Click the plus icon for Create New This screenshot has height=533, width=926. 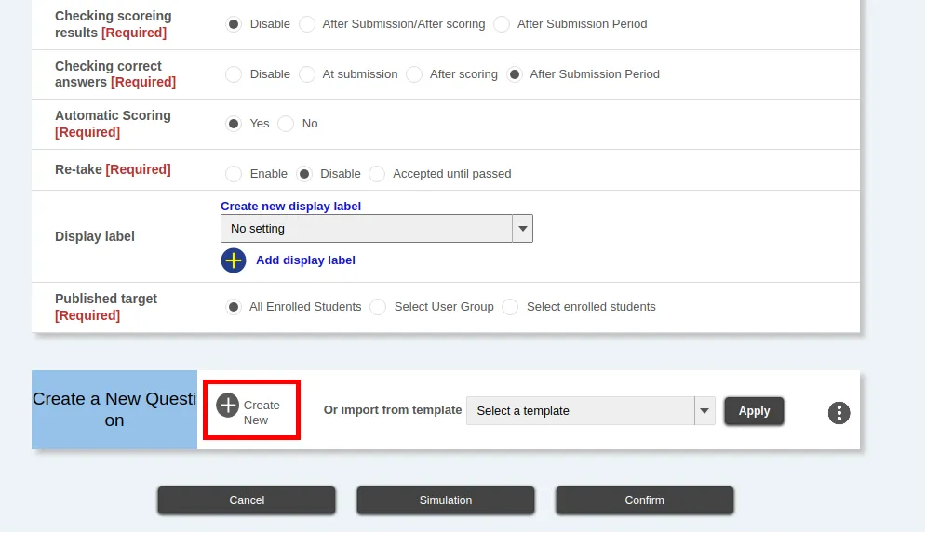[228, 406]
